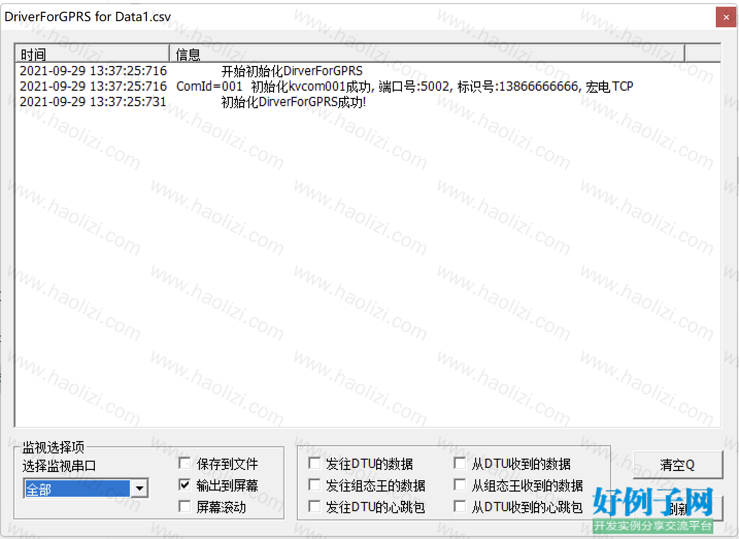The height and width of the screenshot is (539, 739).
Task: Click the 信息 column header
Action: [427, 54]
